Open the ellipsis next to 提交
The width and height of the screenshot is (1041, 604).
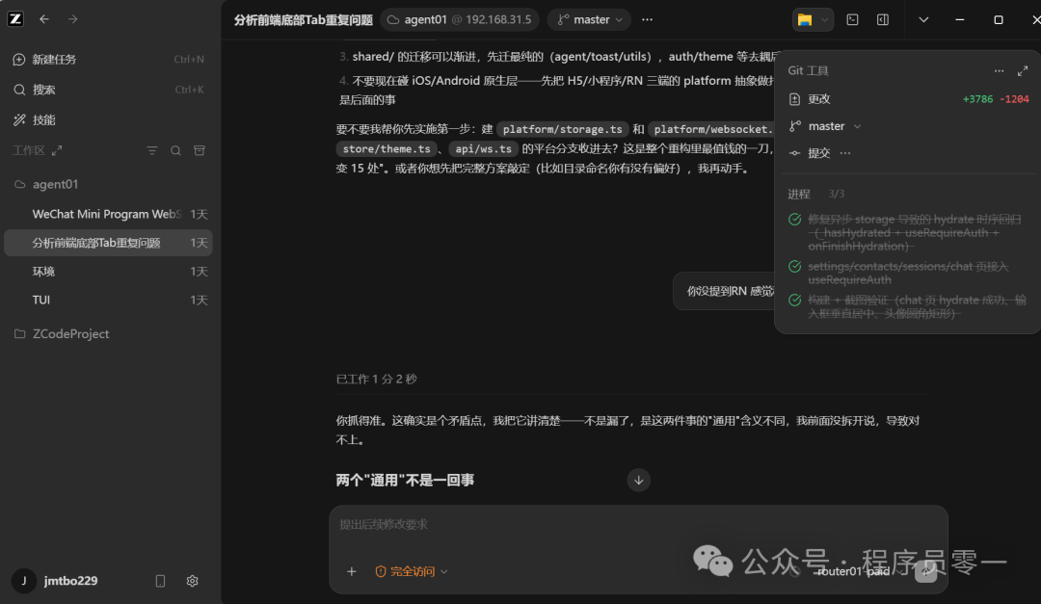pos(845,153)
